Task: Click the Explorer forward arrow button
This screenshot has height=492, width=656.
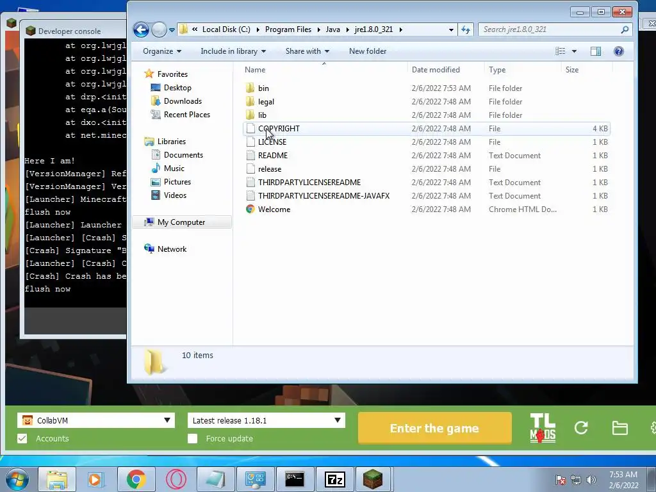Action: click(x=159, y=29)
